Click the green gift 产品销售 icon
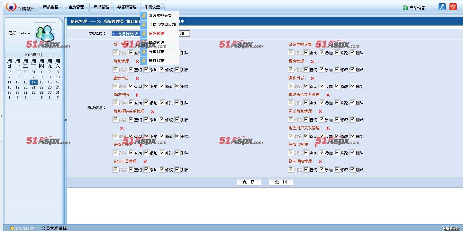 click(x=405, y=7)
